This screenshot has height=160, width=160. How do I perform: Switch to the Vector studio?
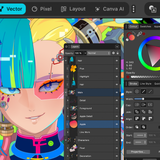[x=12, y=9]
